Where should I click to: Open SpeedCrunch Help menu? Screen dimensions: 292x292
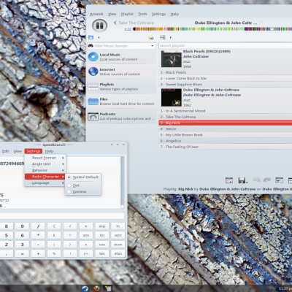pyautogui.click(x=49, y=151)
